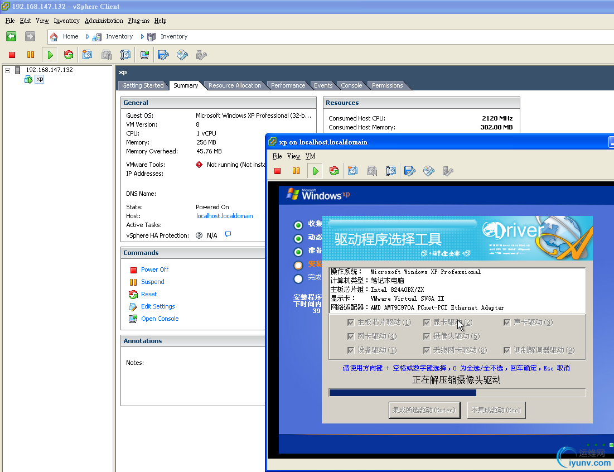Screen dimensions: 614x472
Task: Click the CD/DVD connect icon in the main toolbar
Action: coord(182,55)
